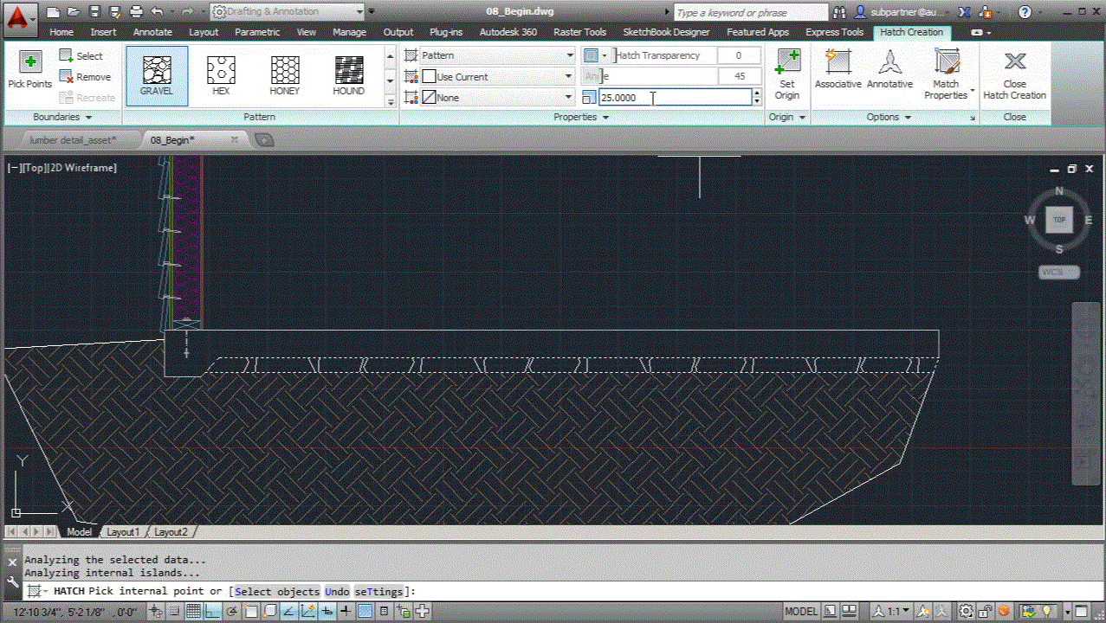
Task: Click the Workspace Switching gear icon
Action: point(966,612)
